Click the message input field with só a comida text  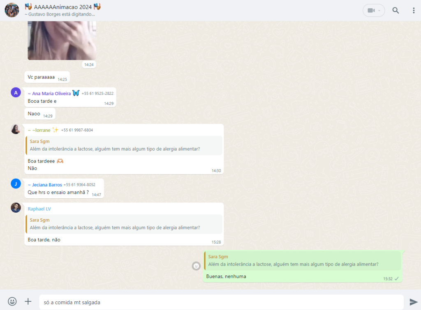coord(222,302)
